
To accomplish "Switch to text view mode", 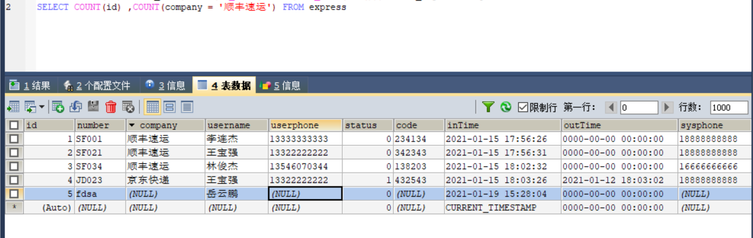I will point(187,107).
